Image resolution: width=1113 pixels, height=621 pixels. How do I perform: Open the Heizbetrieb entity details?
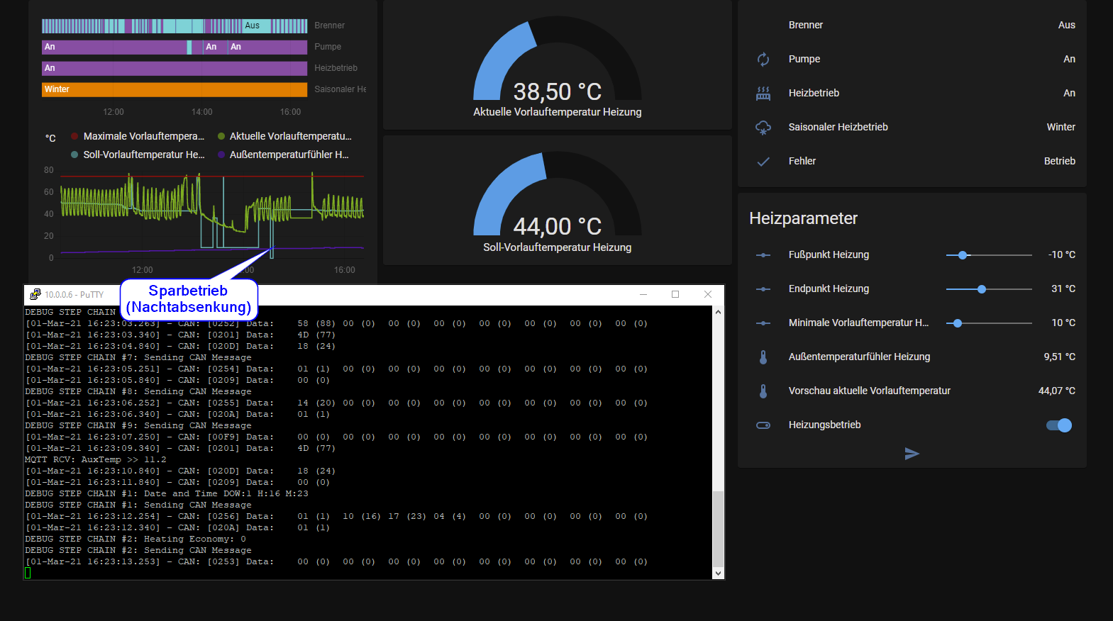912,93
